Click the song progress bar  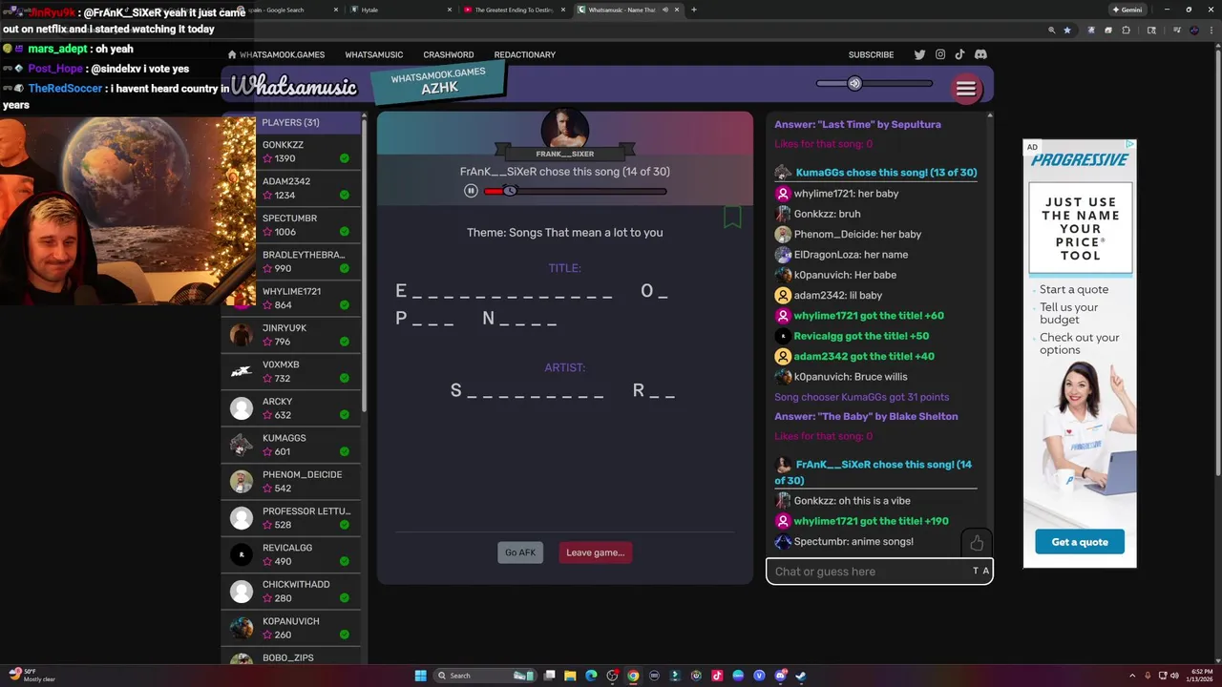coord(576,191)
